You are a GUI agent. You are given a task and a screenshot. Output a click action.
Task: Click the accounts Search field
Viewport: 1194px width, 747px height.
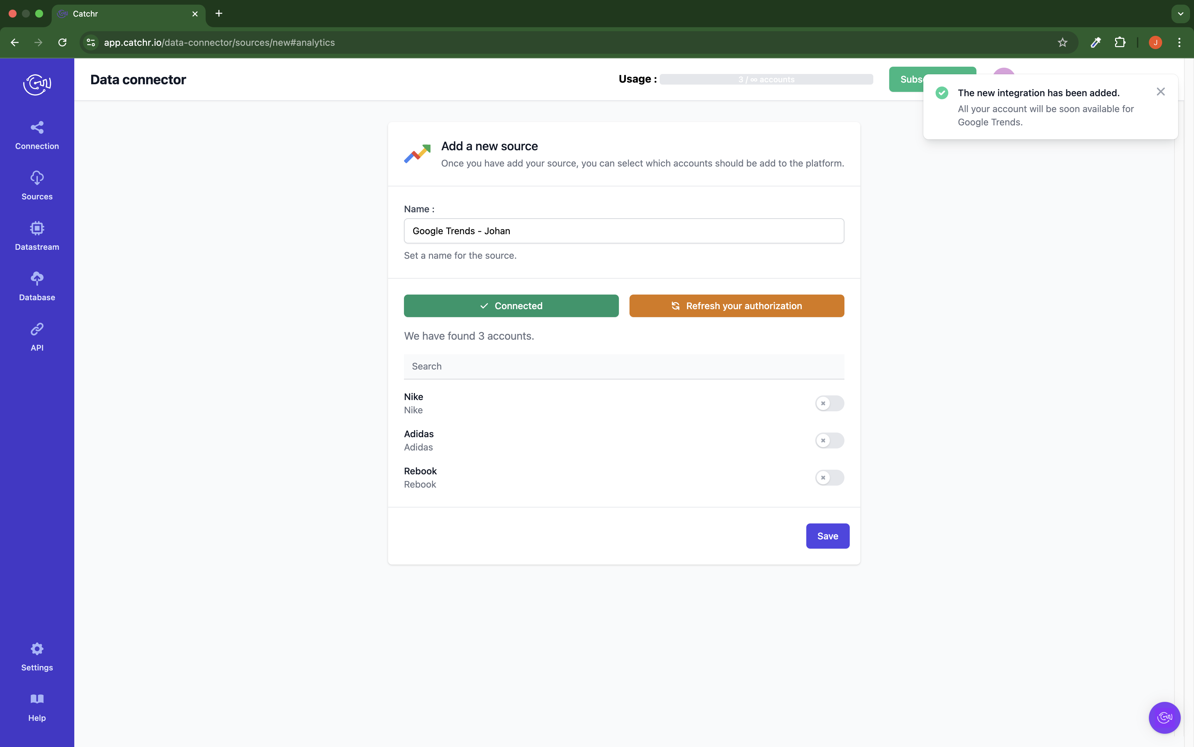tap(624, 367)
